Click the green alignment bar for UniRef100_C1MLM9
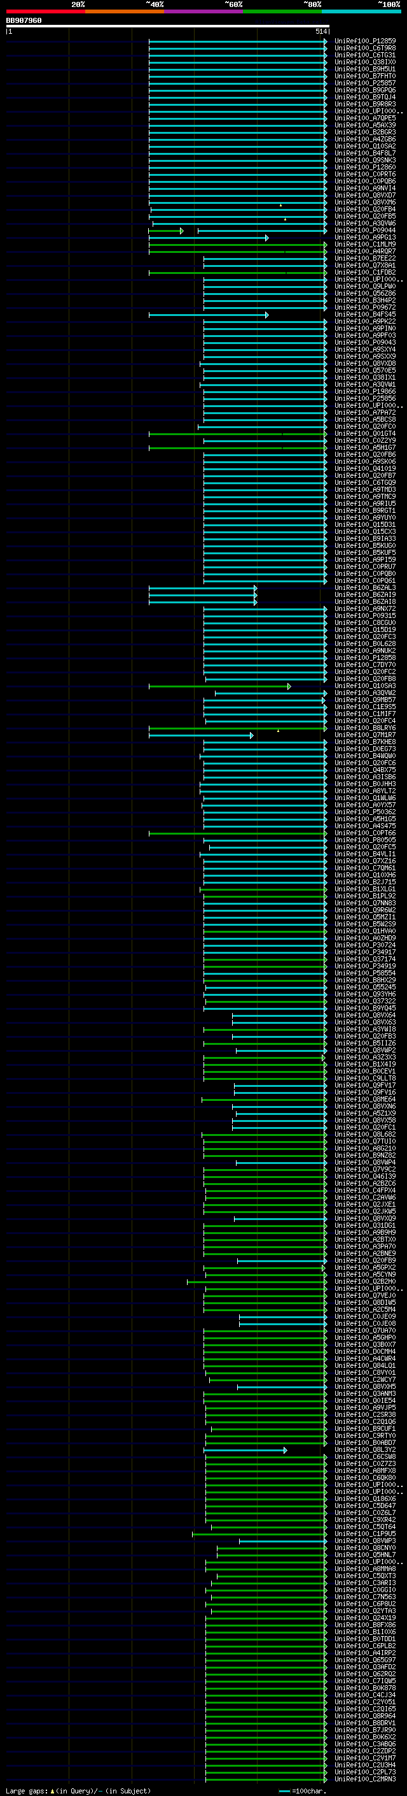This screenshot has width=407, height=1796. (238, 245)
